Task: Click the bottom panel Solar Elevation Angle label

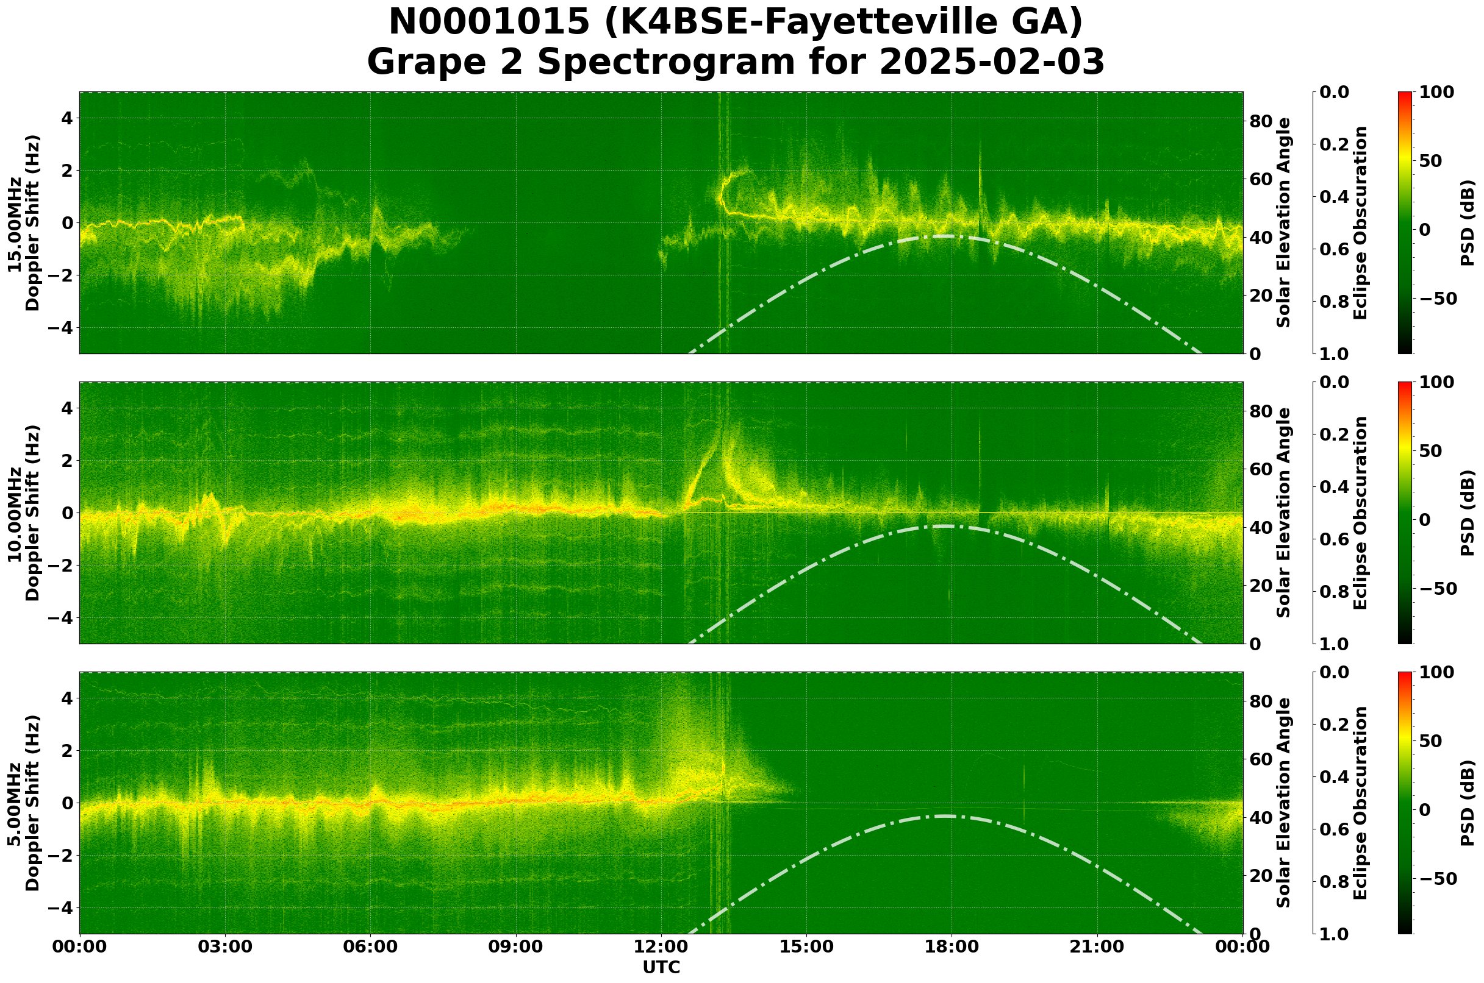Action: click(1284, 803)
